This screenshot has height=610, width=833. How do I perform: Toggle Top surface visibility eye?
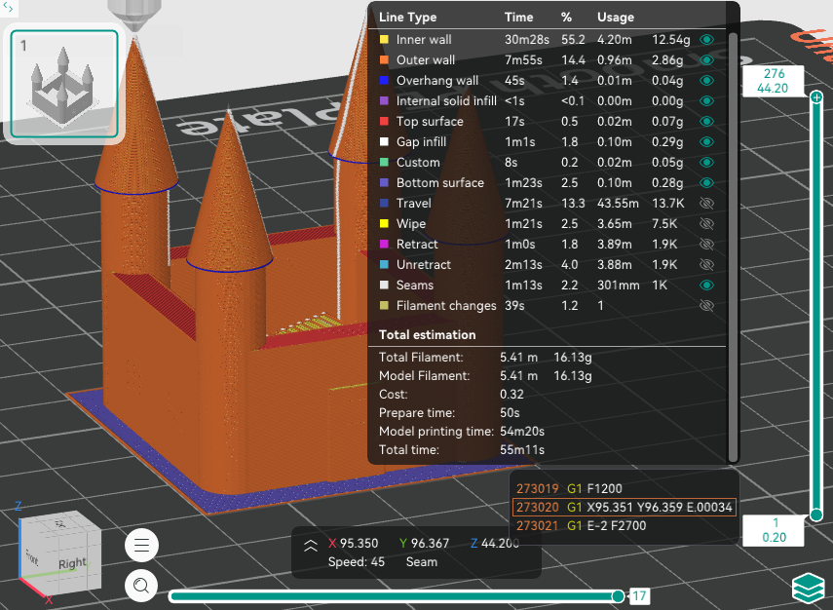pos(706,121)
